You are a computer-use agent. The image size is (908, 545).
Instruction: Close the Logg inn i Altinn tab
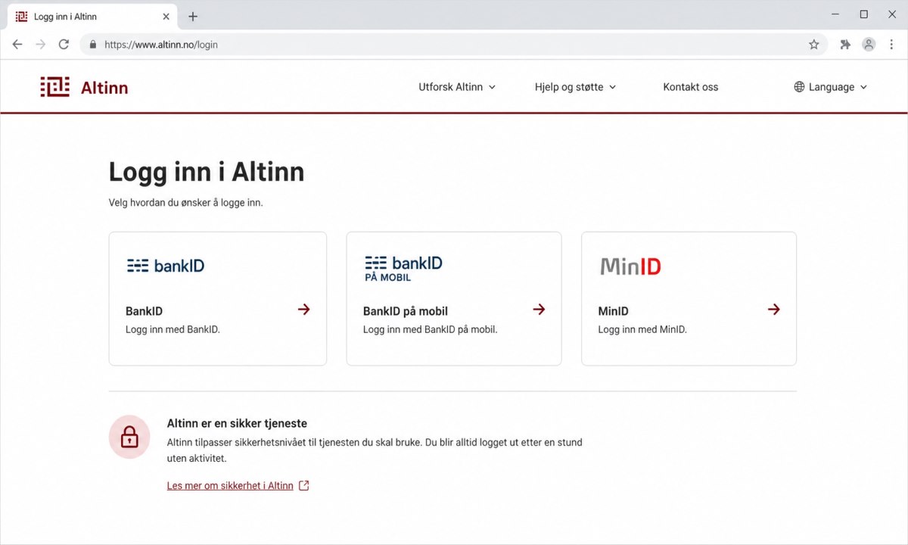pos(165,17)
